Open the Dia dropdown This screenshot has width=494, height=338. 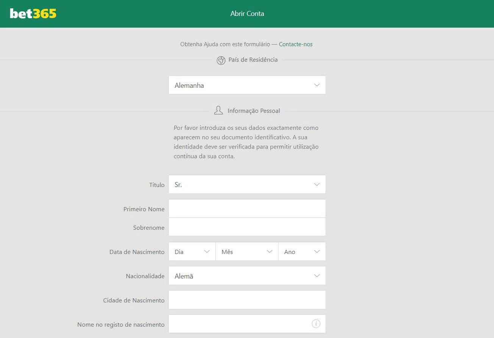[x=192, y=252]
